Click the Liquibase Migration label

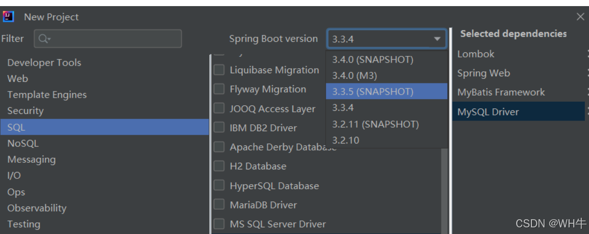[274, 70]
